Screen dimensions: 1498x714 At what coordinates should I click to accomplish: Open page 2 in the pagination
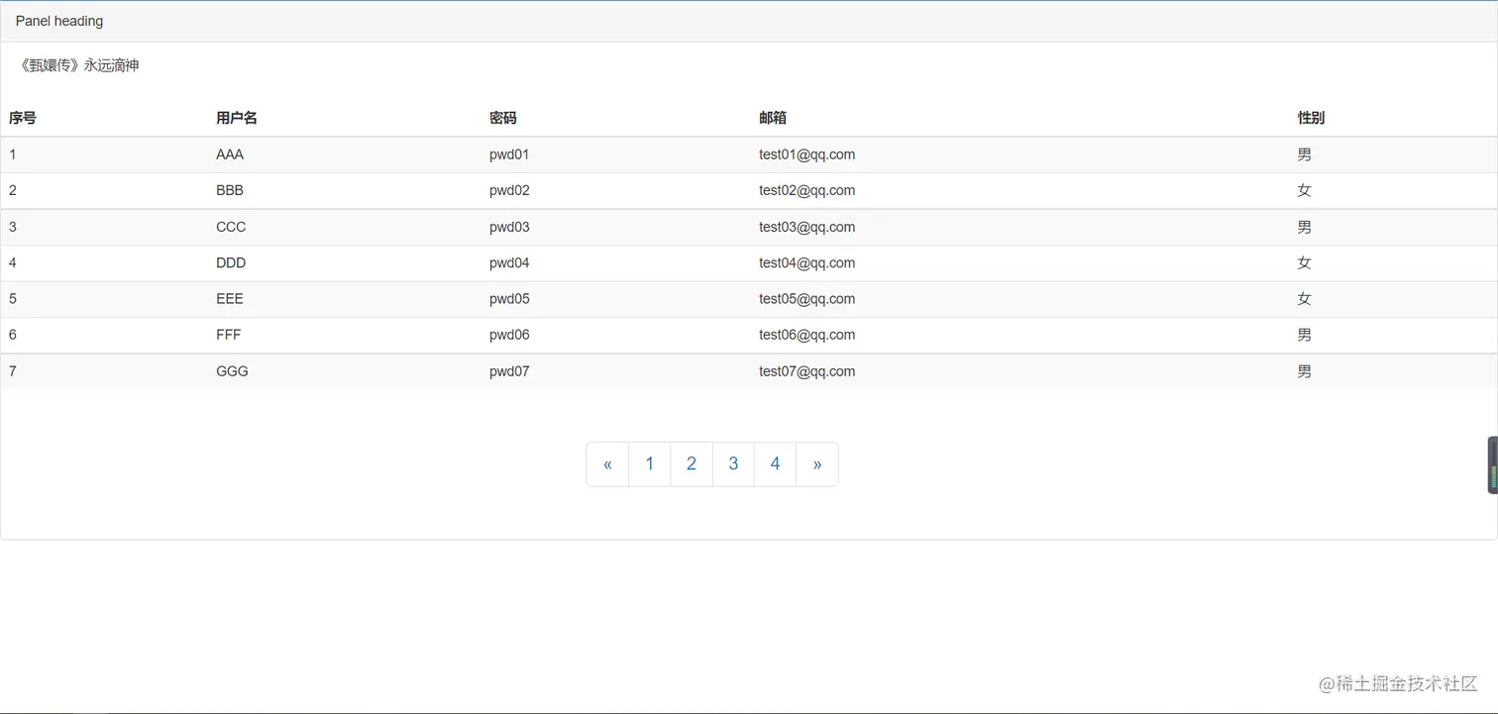[x=692, y=464]
